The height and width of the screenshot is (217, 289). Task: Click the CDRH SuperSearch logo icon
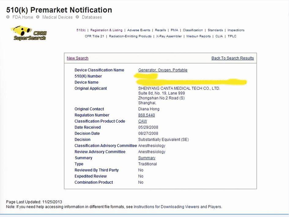30,33
